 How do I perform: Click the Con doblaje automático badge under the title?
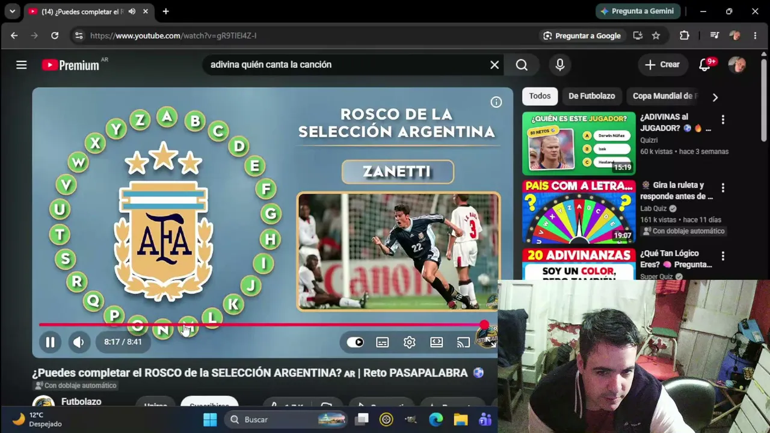75,385
